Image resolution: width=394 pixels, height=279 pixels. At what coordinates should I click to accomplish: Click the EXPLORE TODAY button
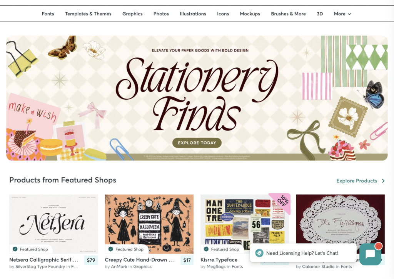coord(197,143)
